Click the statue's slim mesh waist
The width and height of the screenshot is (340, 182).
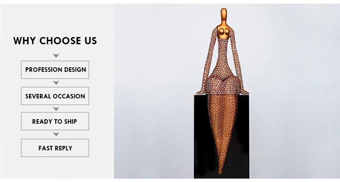[x=223, y=58]
